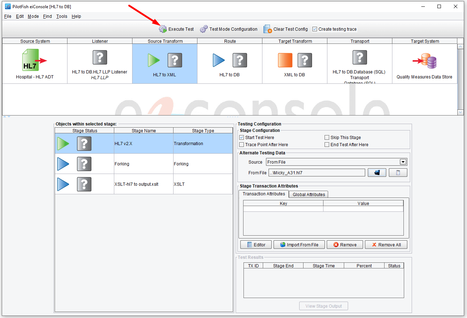This screenshot has width=467, height=318.
Task: Click green play arrow in HL7 v2.X row
Action: click(63, 144)
